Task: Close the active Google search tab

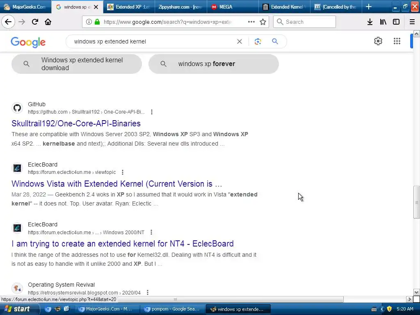Action: (x=96, y=7)
